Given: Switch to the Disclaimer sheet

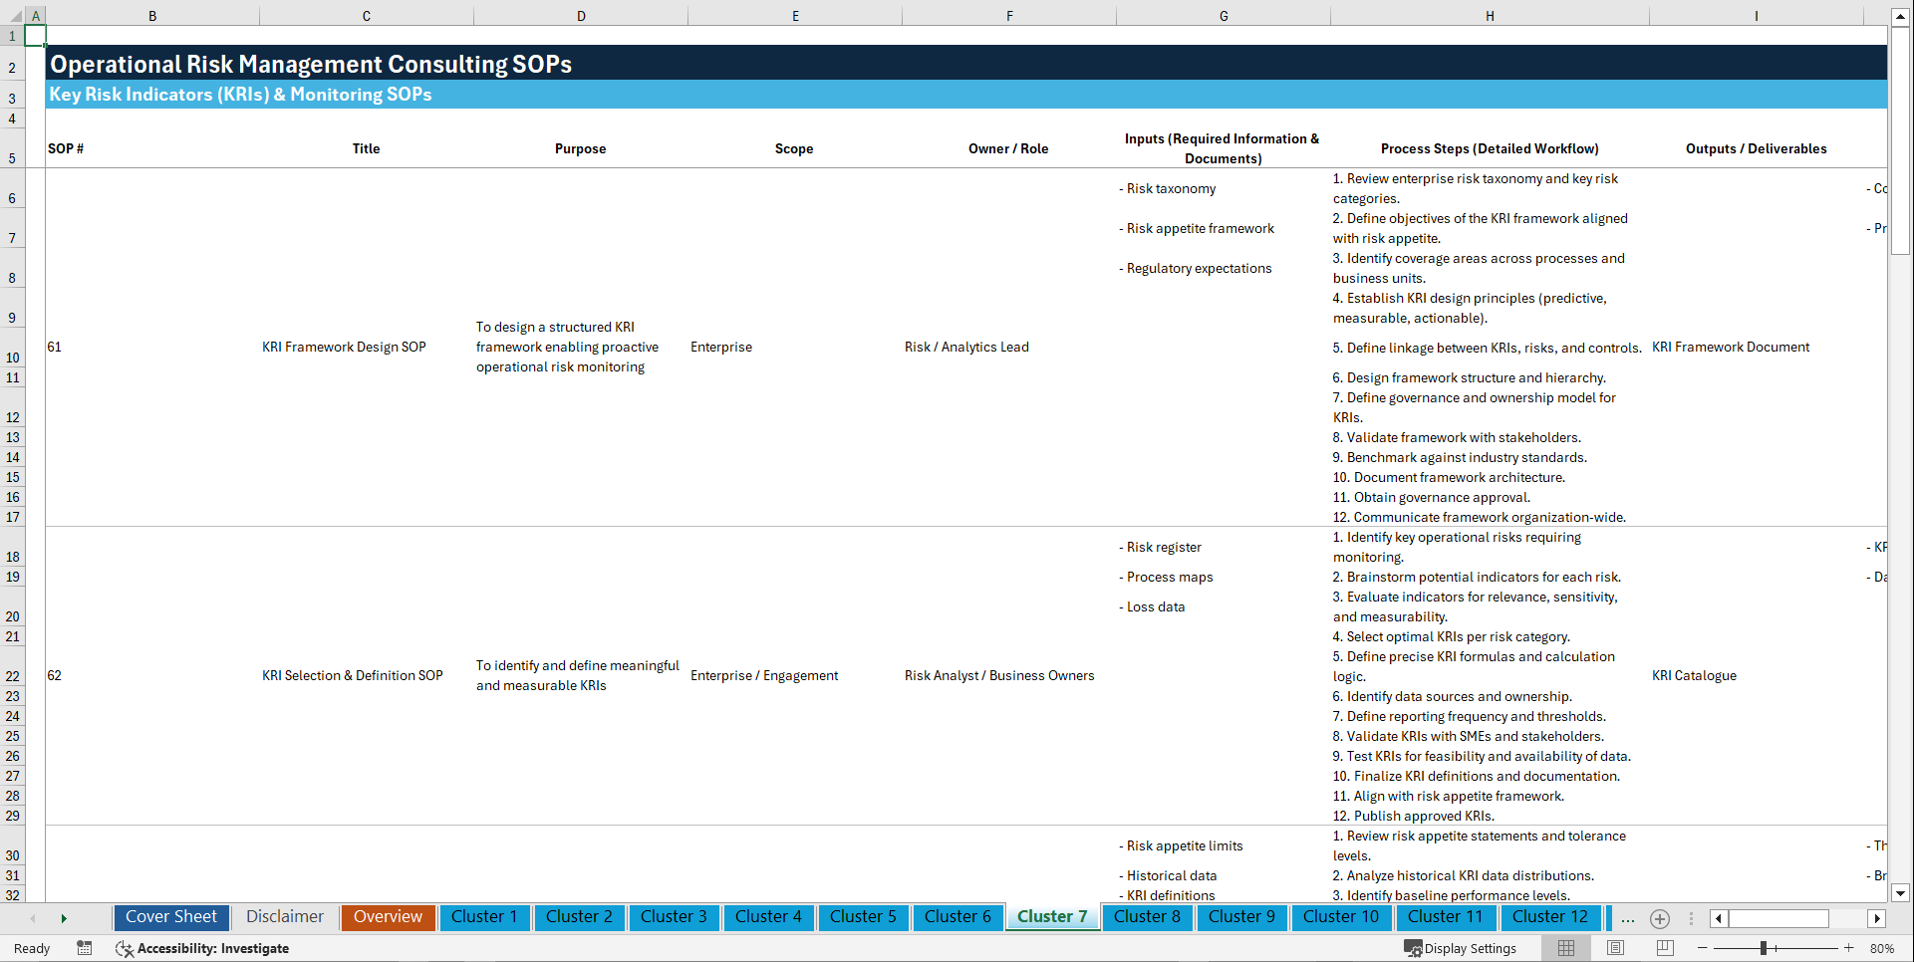Looking at the screenshot, I should (x=284, y=917).
